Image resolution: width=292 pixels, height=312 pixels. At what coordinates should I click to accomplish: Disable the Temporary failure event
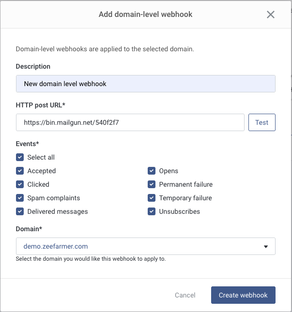(152, 198)
